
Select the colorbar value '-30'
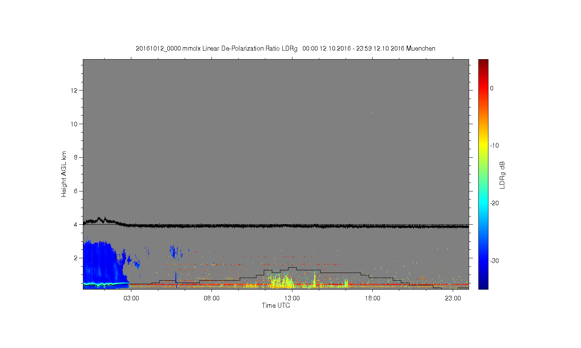pyautogui.click(x=494, y=261)
